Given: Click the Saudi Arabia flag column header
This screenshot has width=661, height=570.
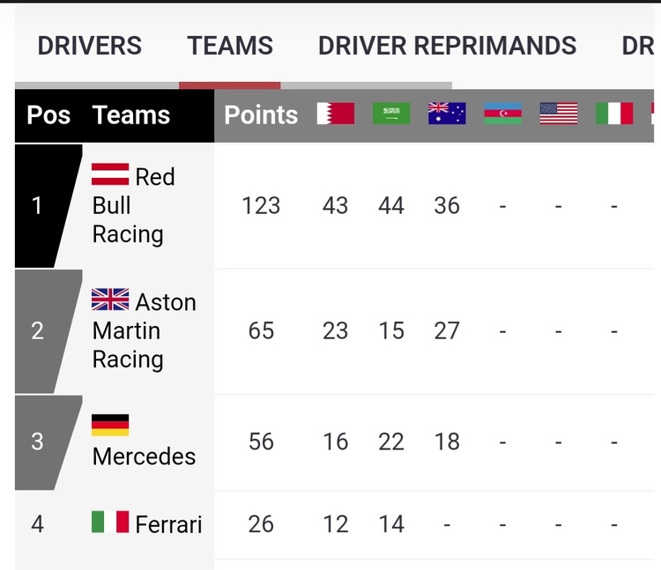Looking at the screenshot, I should click(x=391, y=114).
